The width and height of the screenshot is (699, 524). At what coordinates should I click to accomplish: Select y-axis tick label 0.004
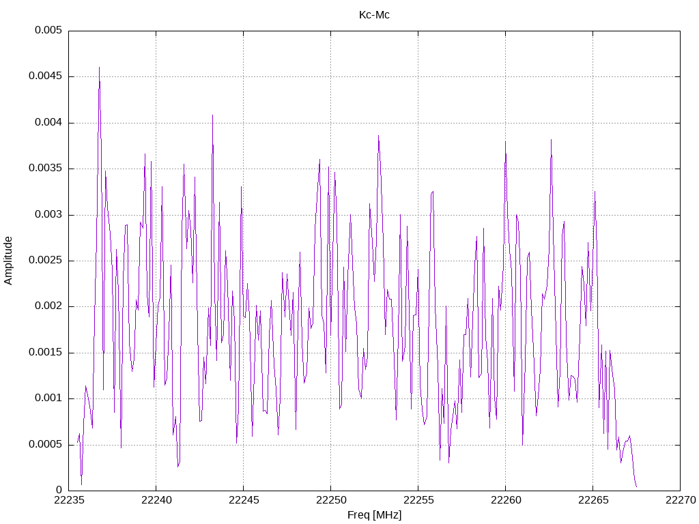pyautogui.click(x=48, y=123)
